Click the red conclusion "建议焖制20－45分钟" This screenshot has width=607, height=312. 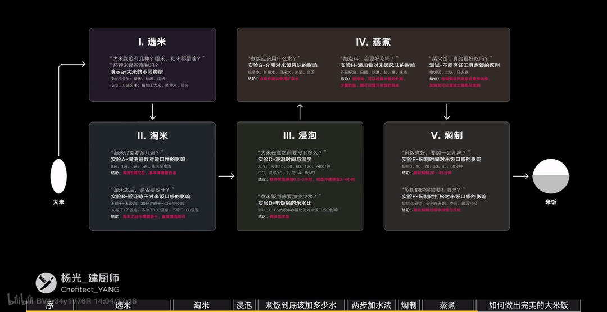(432, 173)
